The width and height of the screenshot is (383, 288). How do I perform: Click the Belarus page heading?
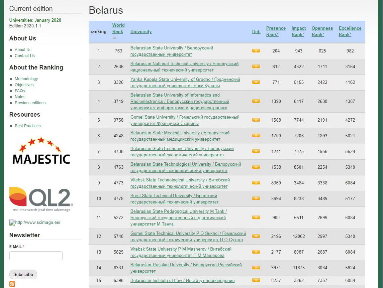pos(106,10)
